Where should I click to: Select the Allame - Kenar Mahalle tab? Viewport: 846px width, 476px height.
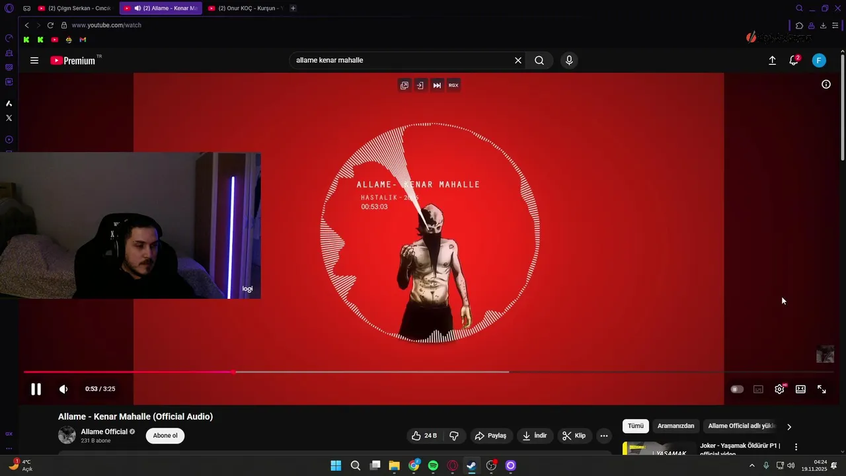(x=161, y=9)
